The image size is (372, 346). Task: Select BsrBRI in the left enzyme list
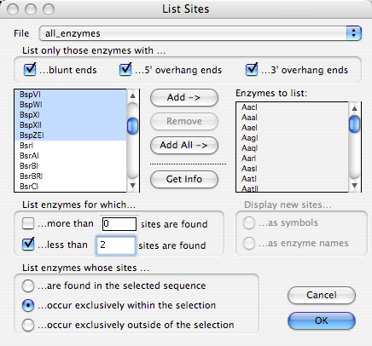pos(70,176)
